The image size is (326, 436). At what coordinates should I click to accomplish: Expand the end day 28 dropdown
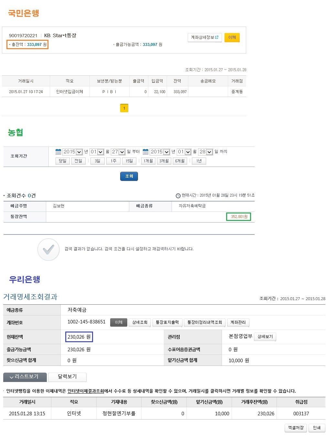point(209,152)
